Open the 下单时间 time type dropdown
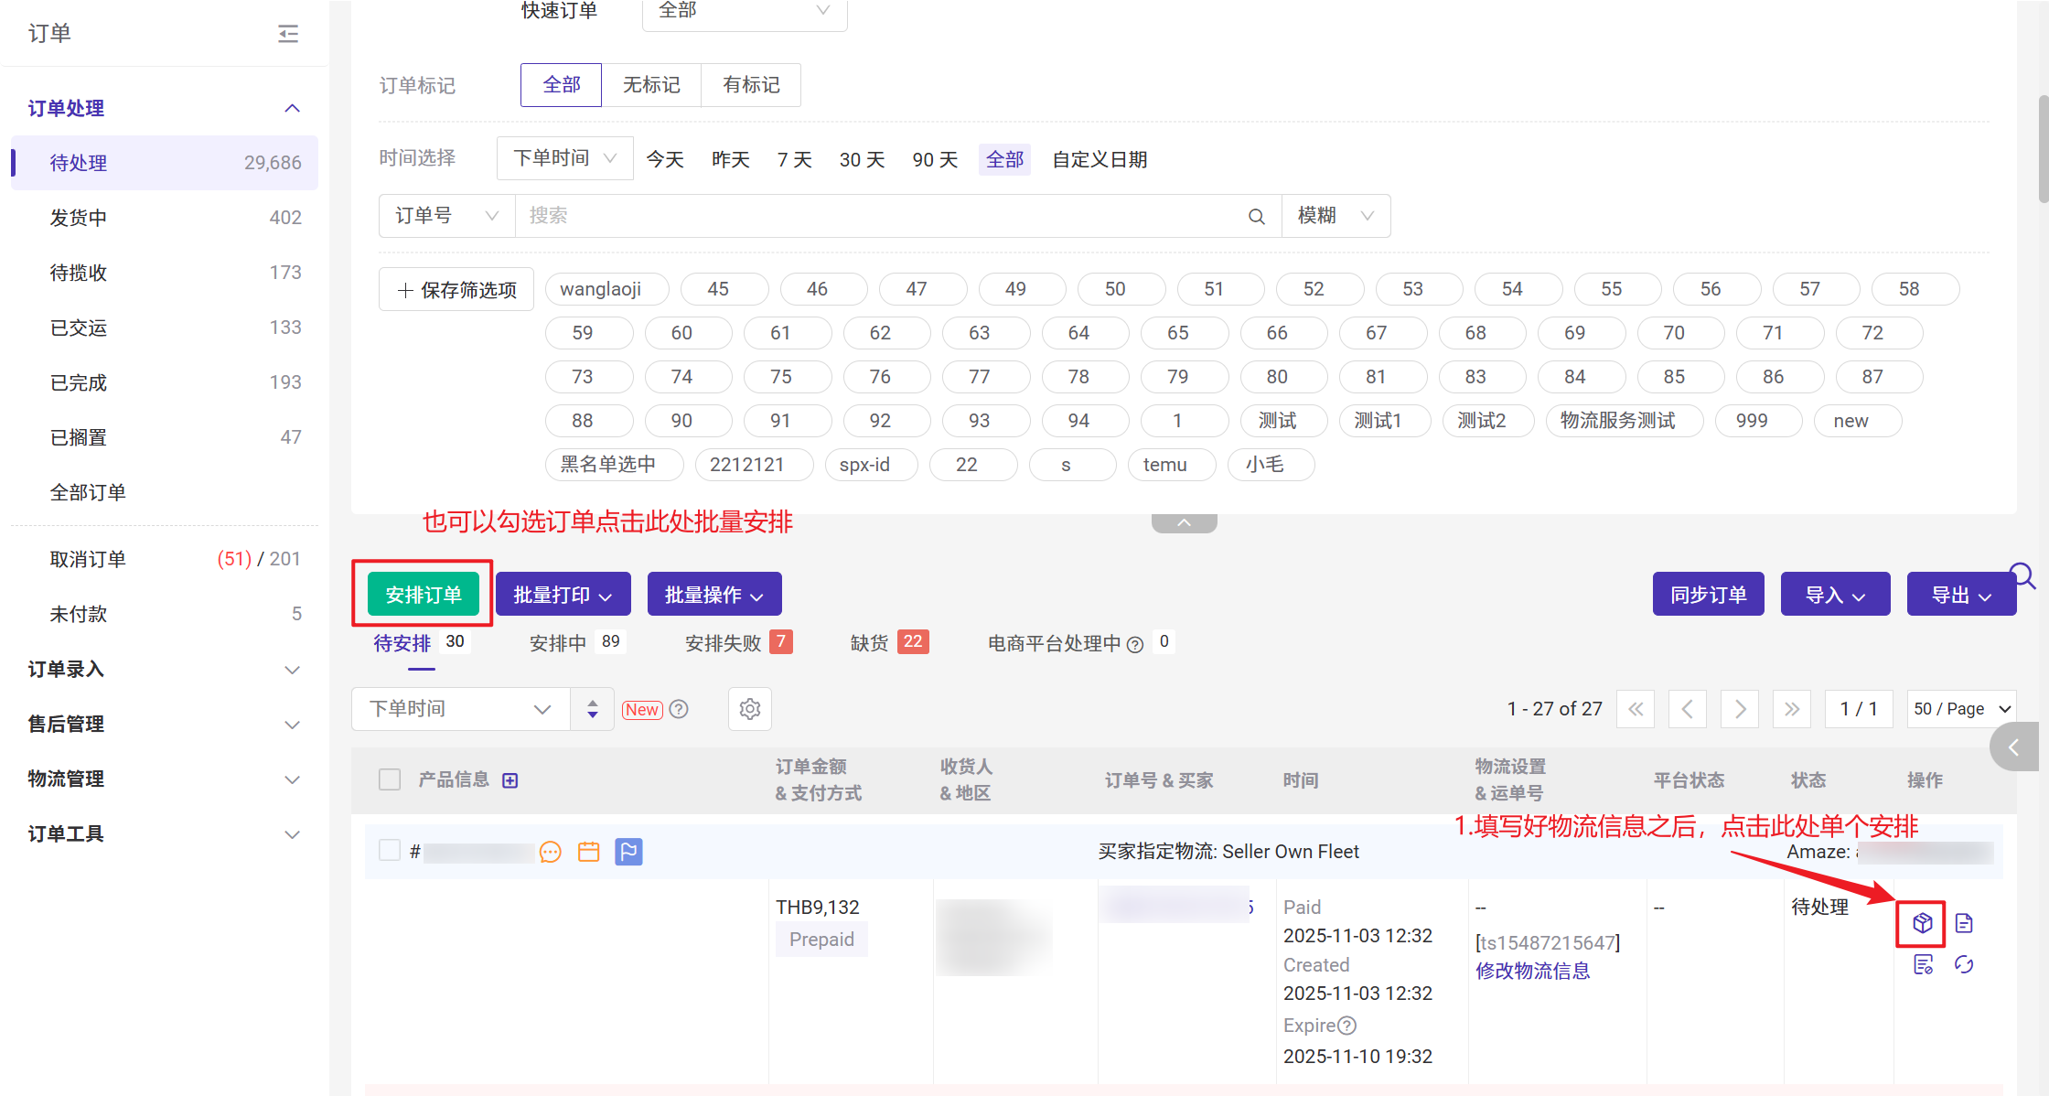2049x1096 pixels. point(564,158)
